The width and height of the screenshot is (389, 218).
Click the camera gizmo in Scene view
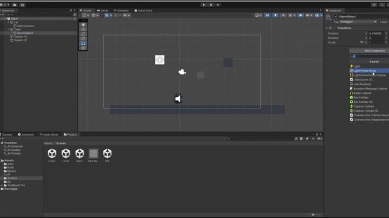[182, 72]
